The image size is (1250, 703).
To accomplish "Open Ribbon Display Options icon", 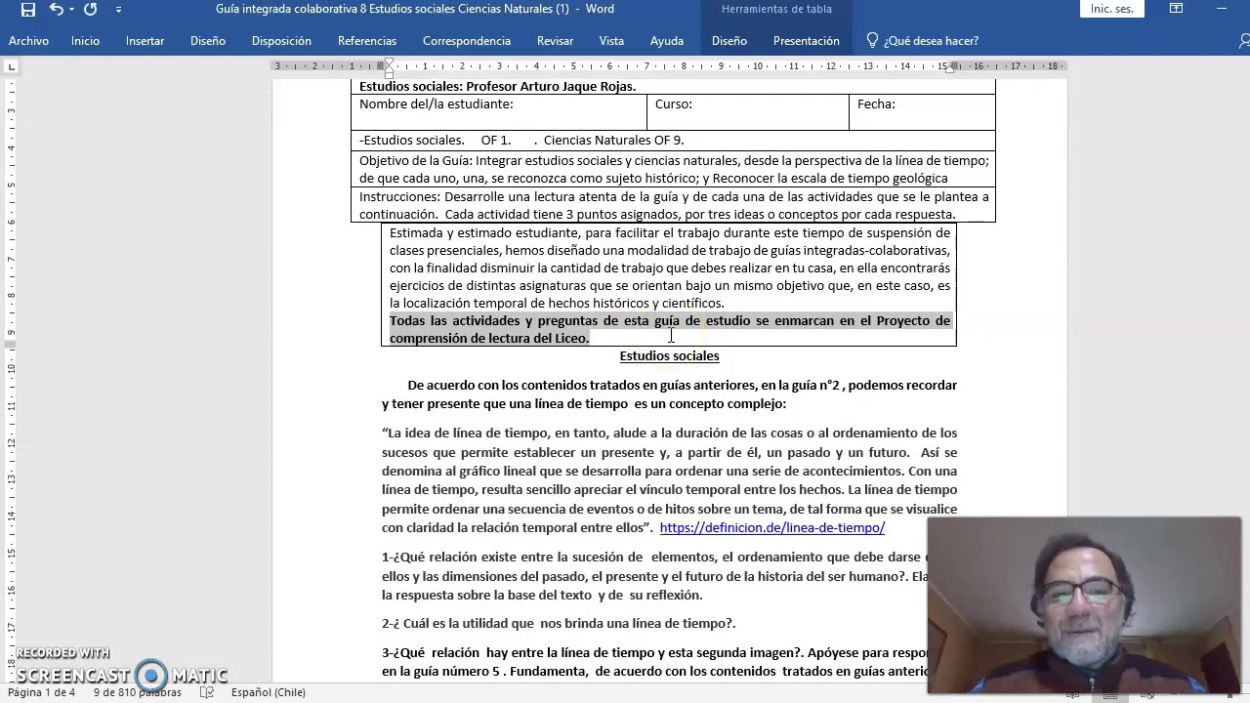I will click(1177, 9).
